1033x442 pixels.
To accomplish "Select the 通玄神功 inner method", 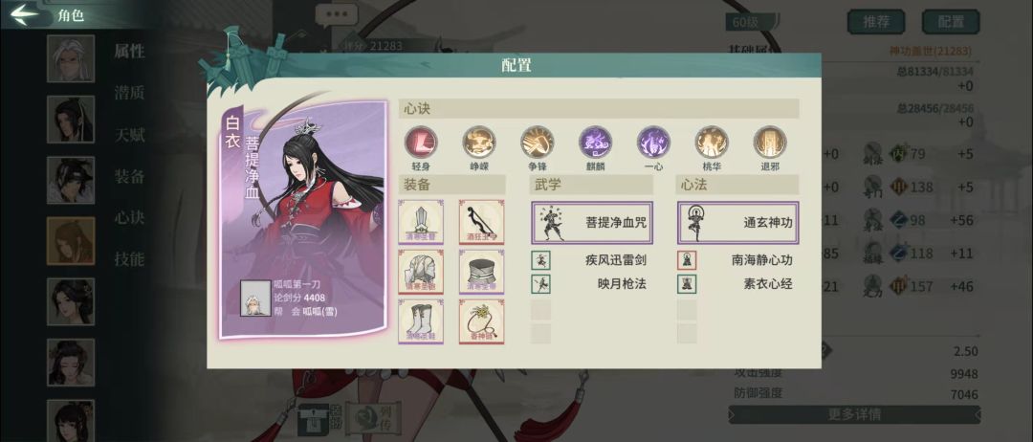I will coord(737,223).
